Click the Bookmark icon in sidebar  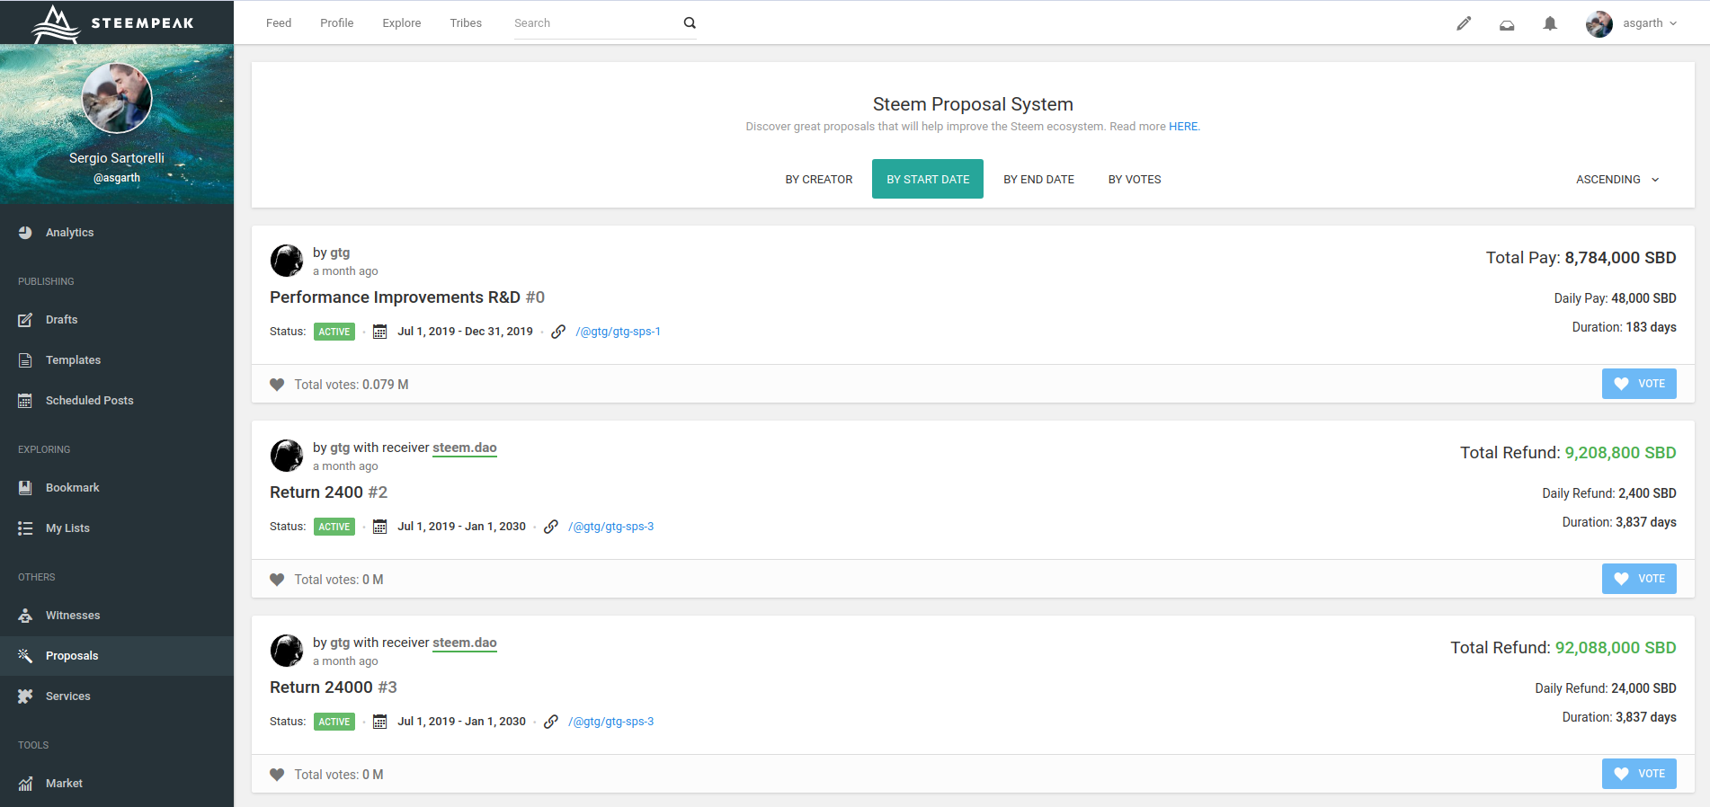click(x=25, y=488)
